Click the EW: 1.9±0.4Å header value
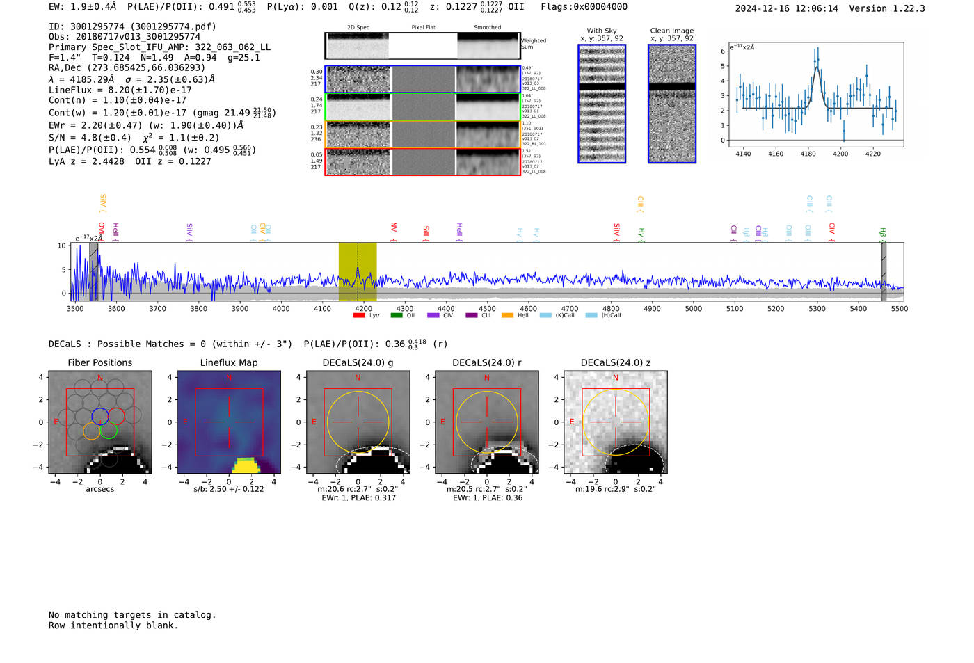The width and height of the screenshot is (974, 663). click(x=83, y=7)
